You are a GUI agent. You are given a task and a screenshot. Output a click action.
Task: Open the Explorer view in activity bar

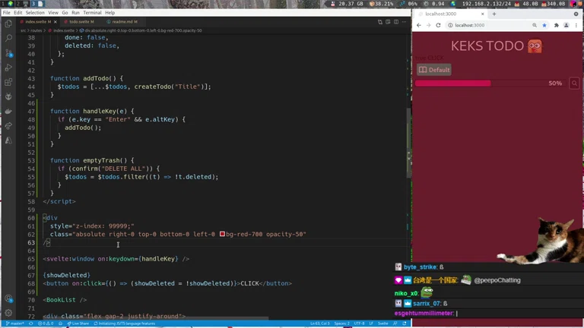pyautogui.click(x=8, y=24)
